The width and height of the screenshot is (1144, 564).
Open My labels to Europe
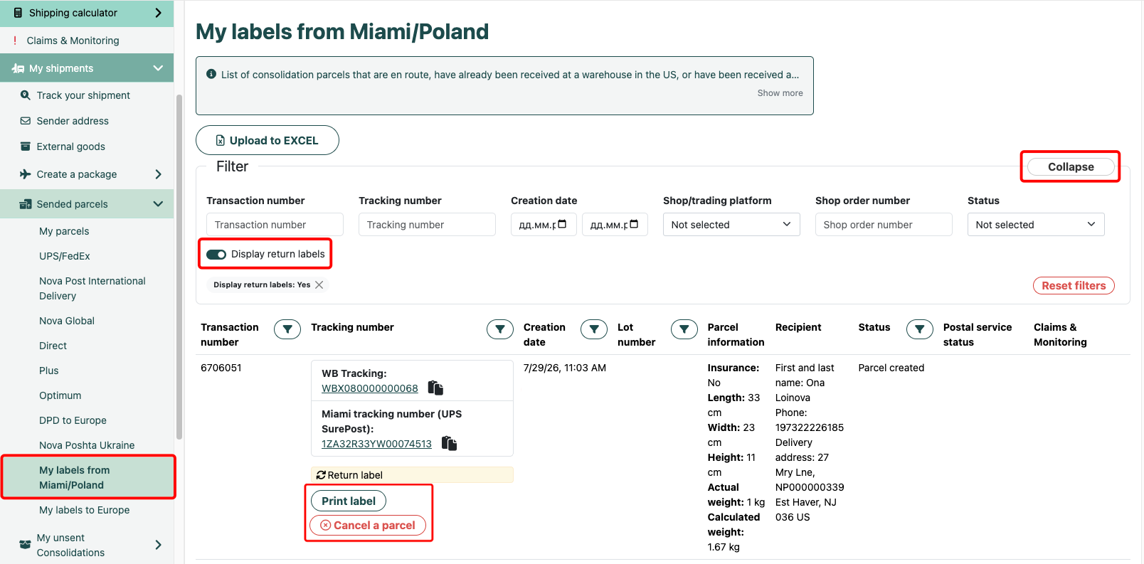pos(85,510)
